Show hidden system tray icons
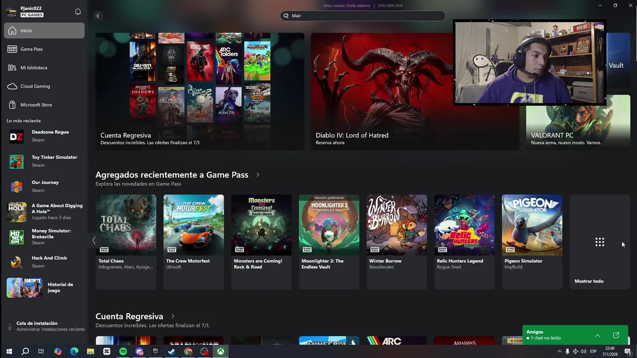Screen dimensions: 637x358 [559, 352]
